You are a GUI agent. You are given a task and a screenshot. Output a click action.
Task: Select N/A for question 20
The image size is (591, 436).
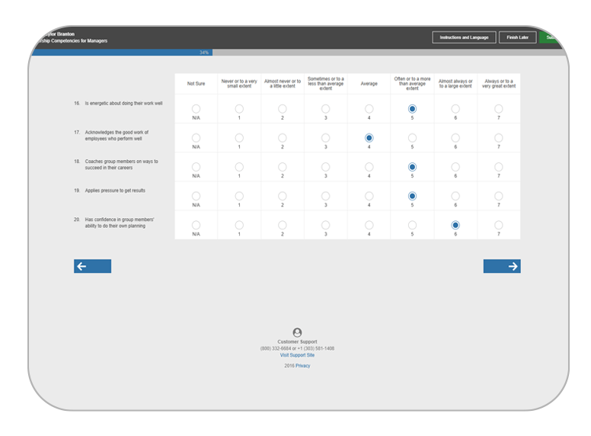(196, 225)
